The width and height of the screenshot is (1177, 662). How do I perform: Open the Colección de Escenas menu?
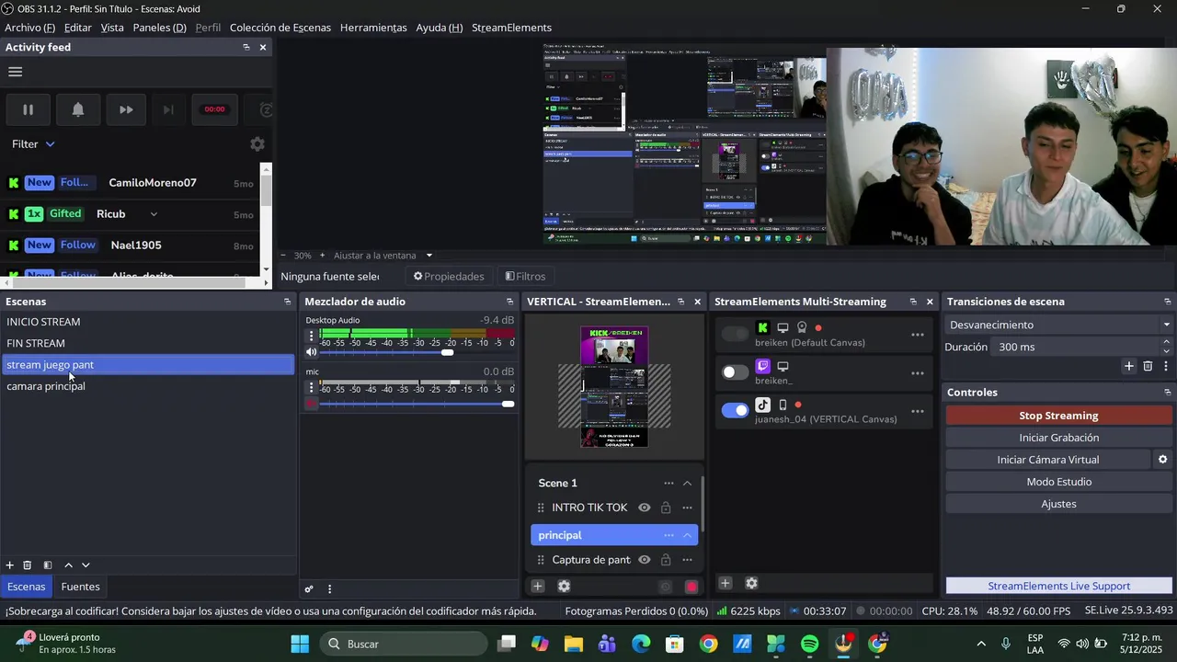(280, 28)
